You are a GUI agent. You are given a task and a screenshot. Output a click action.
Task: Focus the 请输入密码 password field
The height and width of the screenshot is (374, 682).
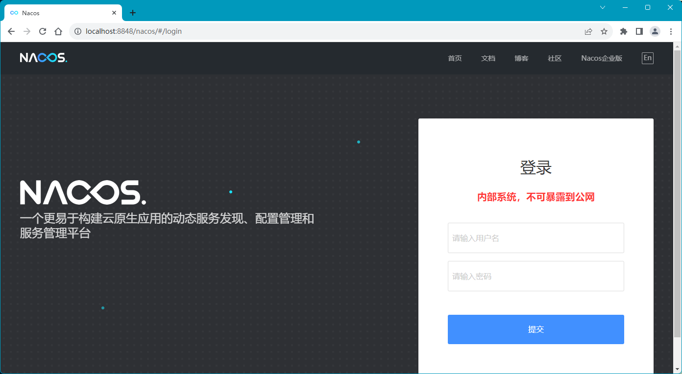click(536, 276)
